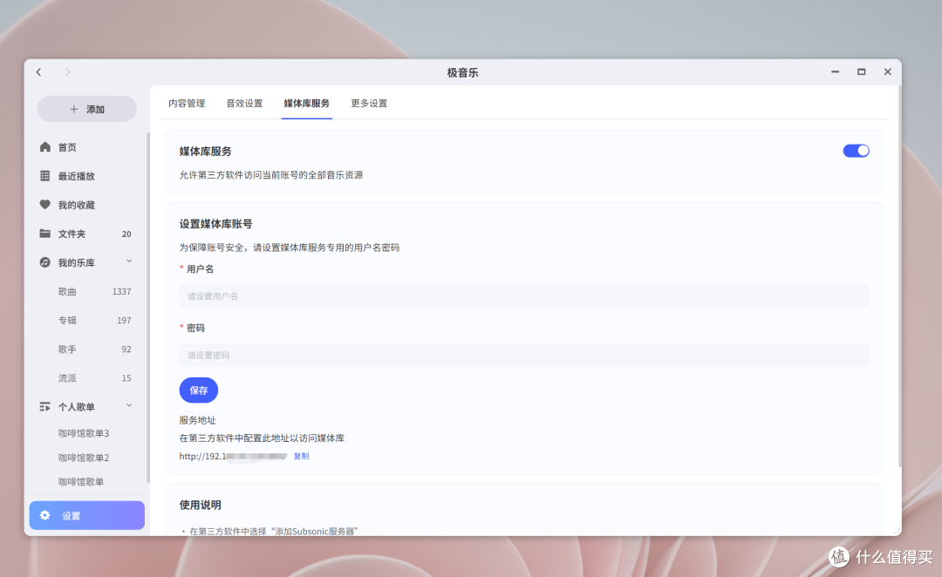Switch to the 音效设置 tab
The height and width of the screenshot is (577, 942).
click(x=244, y=103)
